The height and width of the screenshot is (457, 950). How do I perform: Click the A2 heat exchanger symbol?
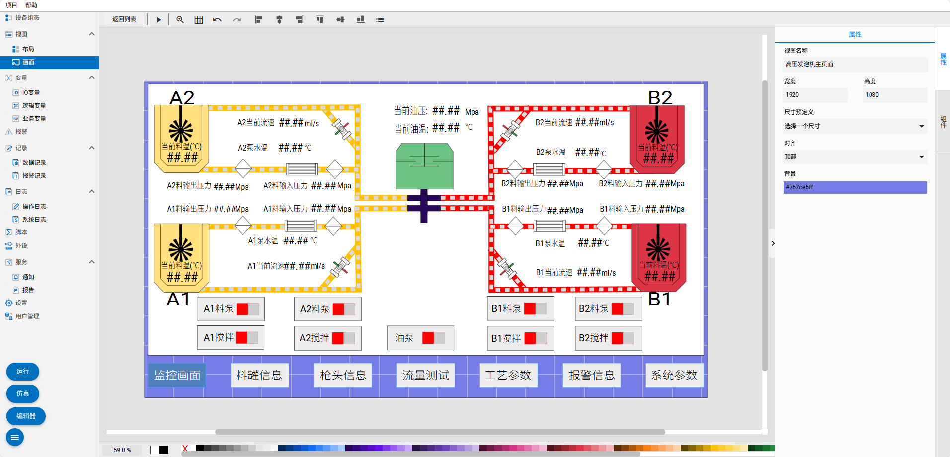(302, 169)
